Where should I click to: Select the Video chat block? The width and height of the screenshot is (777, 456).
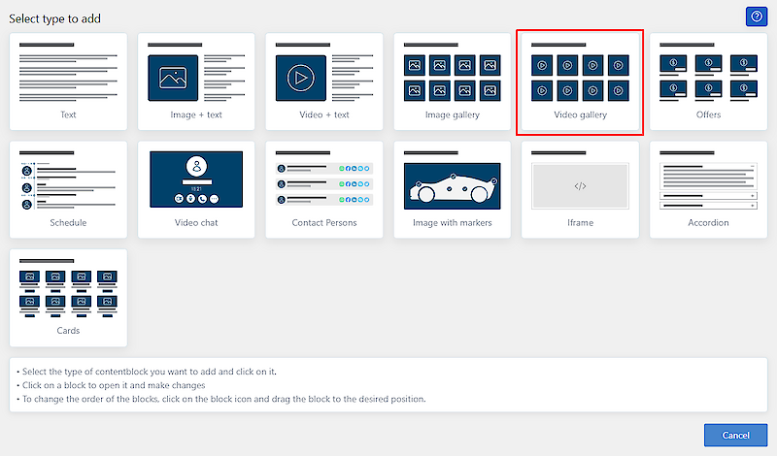(x=196, y=189)
